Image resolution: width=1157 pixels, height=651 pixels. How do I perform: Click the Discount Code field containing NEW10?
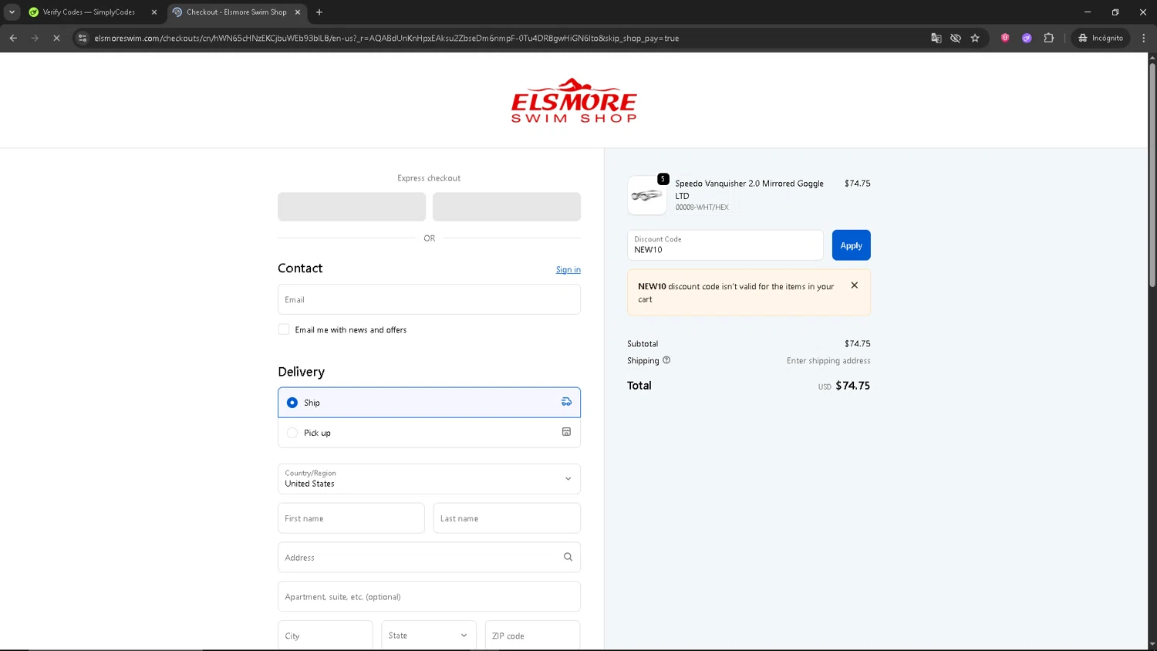(x=725, y=245)
